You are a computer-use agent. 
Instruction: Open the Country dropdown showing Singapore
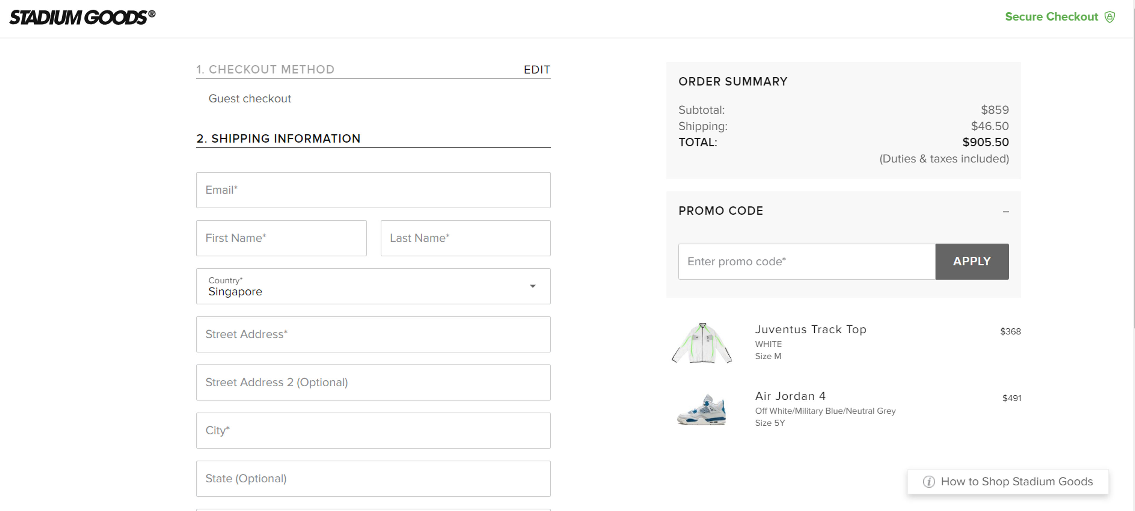(x=373, y=286)
